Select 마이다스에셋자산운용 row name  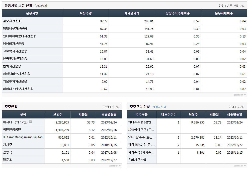[18, 89]
